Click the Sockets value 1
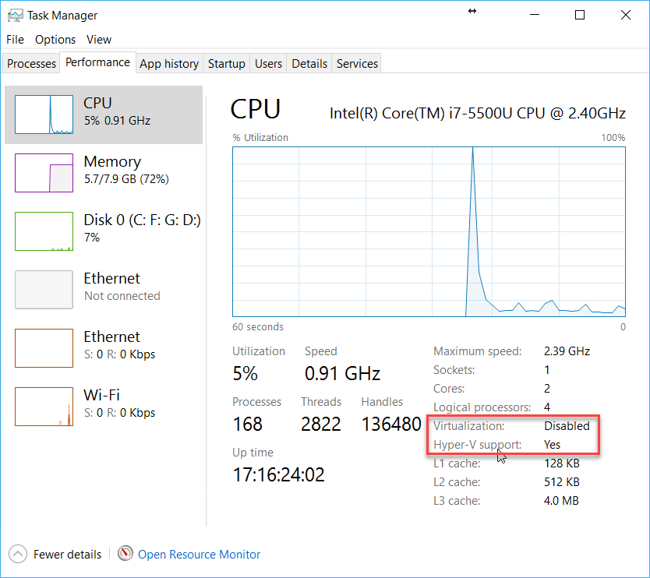650x578 pixels. tap(547, 369)
